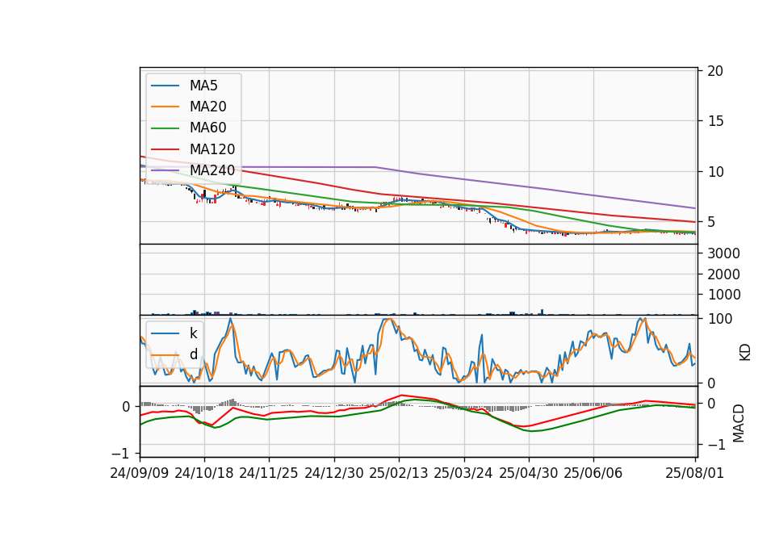Click the 25/08/01 date label
This screenshot has width=775, height=557.
click(x=695, y=473)
